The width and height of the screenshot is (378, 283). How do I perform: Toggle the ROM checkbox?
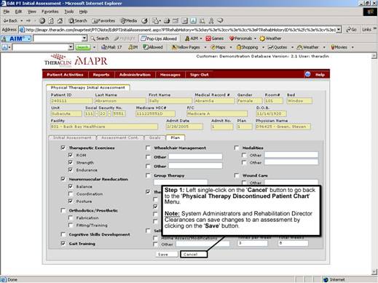tap(71, 155)
